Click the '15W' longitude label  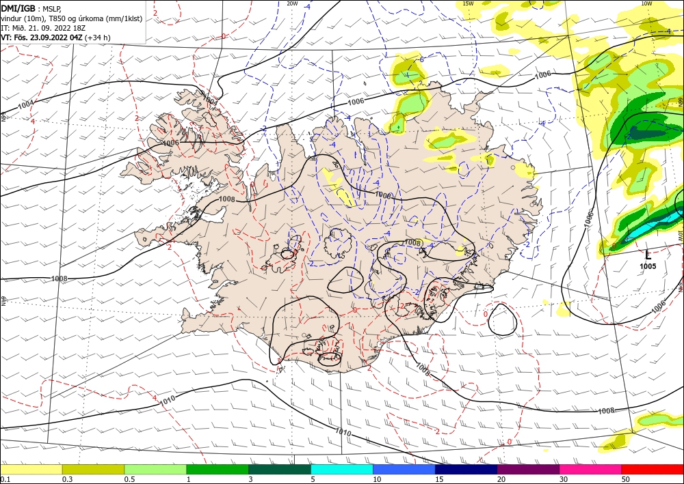(x=468, y=3)
